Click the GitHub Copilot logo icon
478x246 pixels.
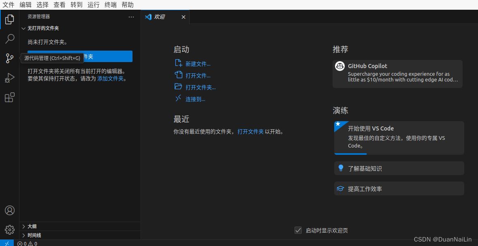340,66
